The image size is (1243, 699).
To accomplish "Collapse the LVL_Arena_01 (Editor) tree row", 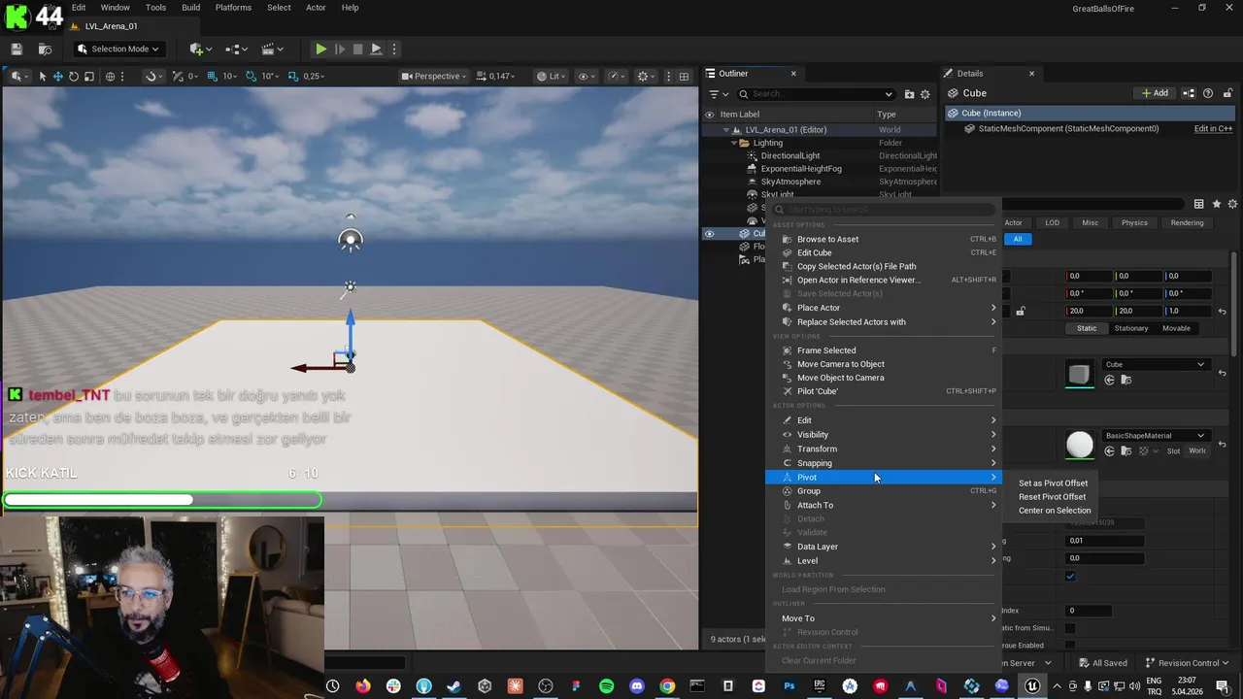I will pos(725,129).
